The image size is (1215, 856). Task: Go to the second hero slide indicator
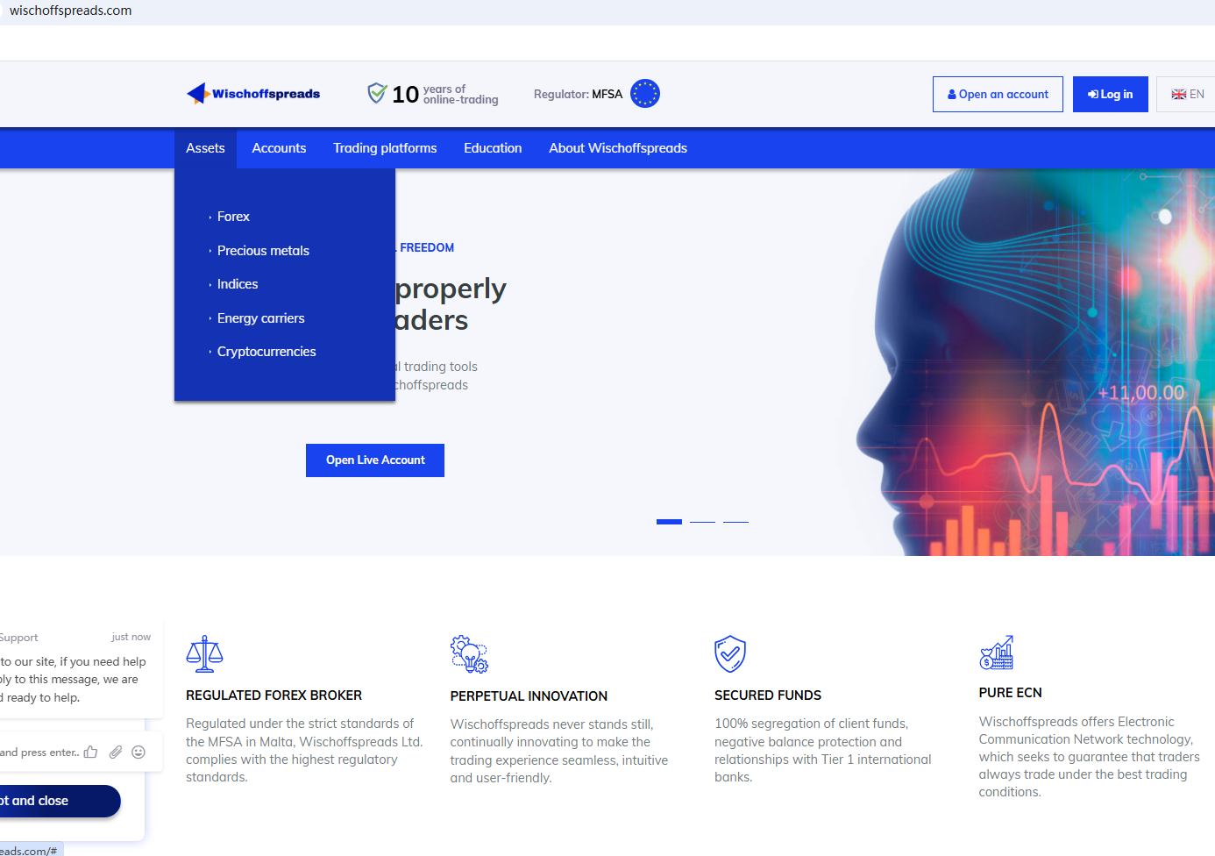702,522
